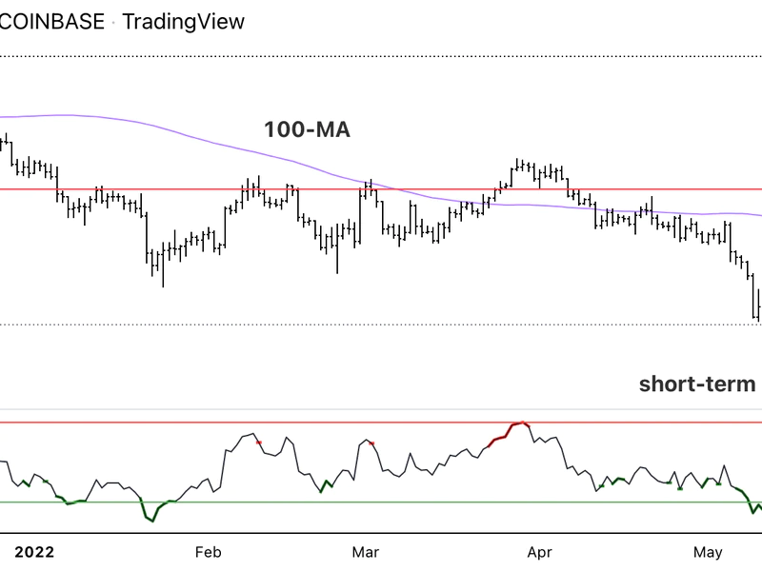Click the red oscillator peak before April
This screenshot has height=571, width=762.
518,423
